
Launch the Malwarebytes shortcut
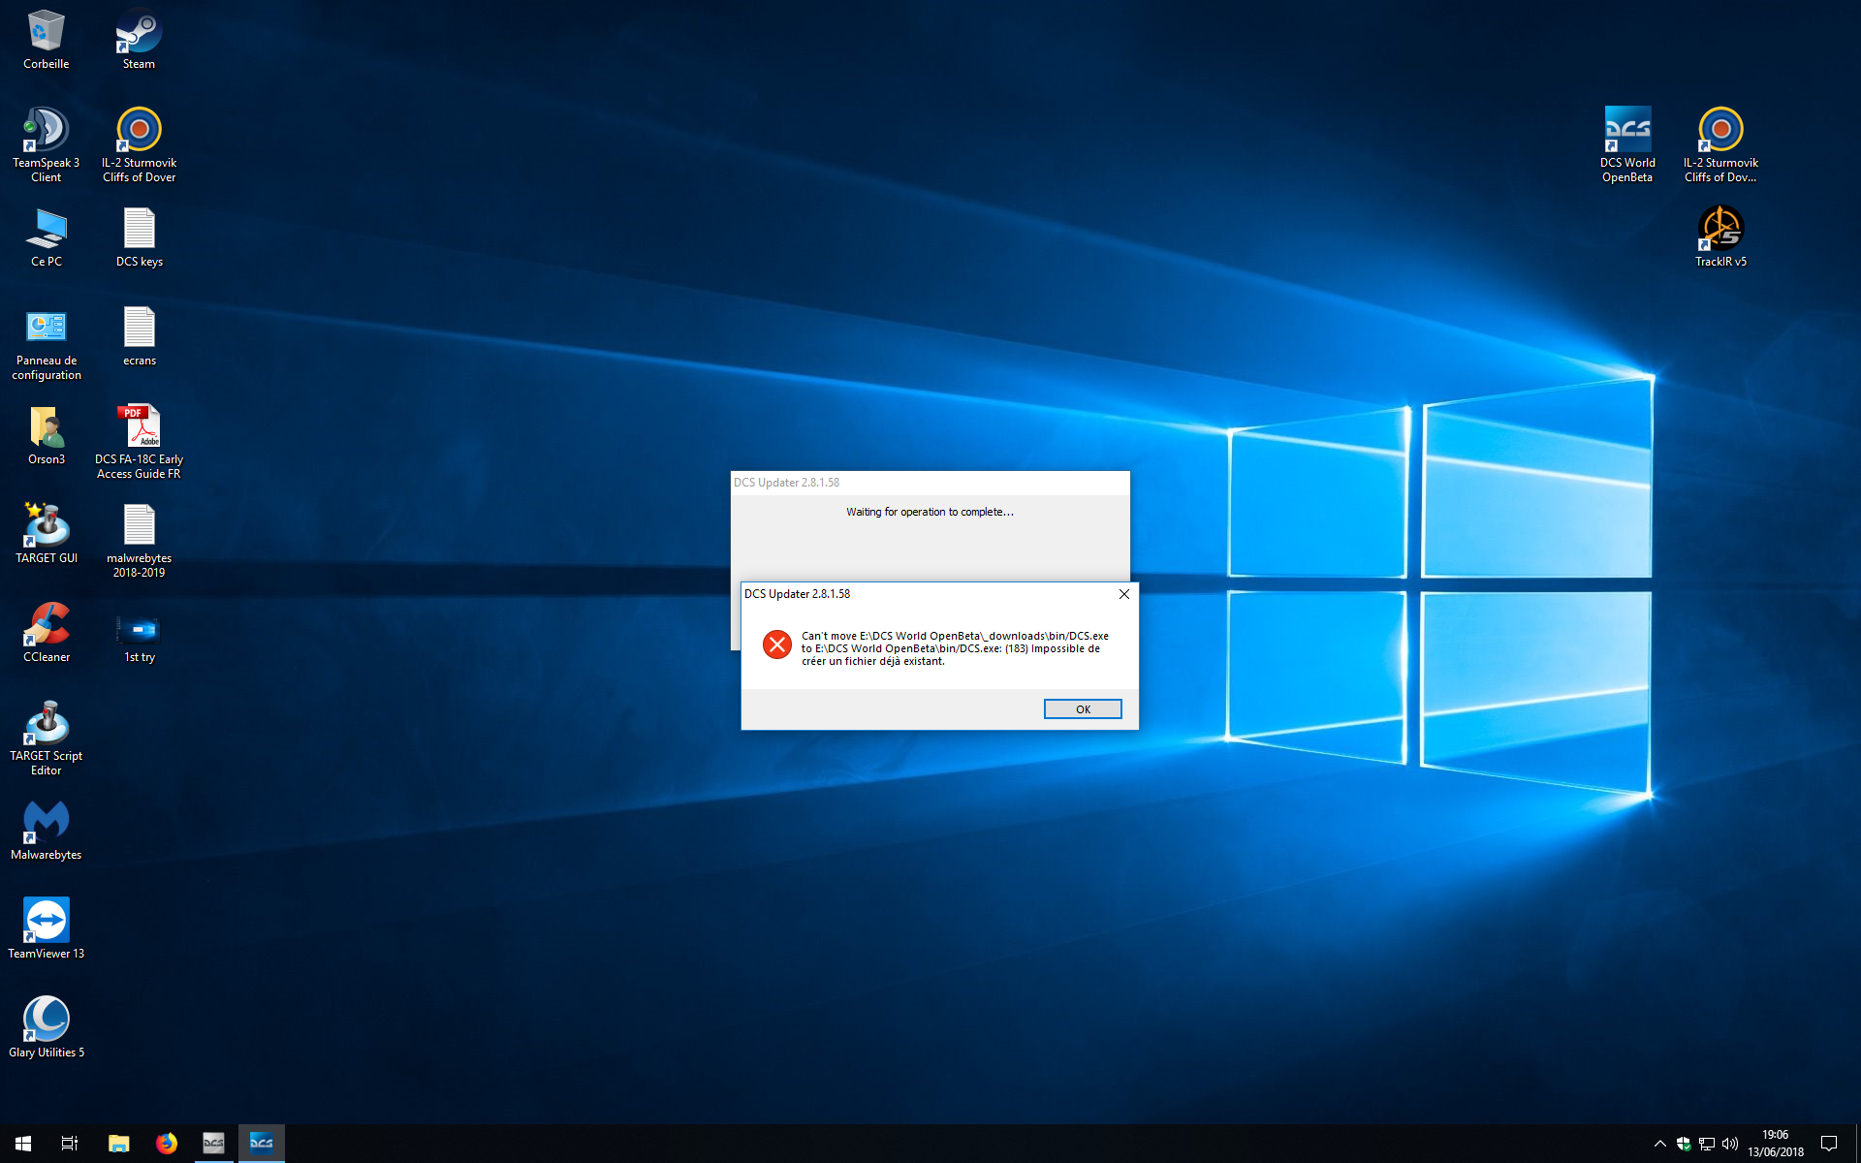tap(46, 831)
